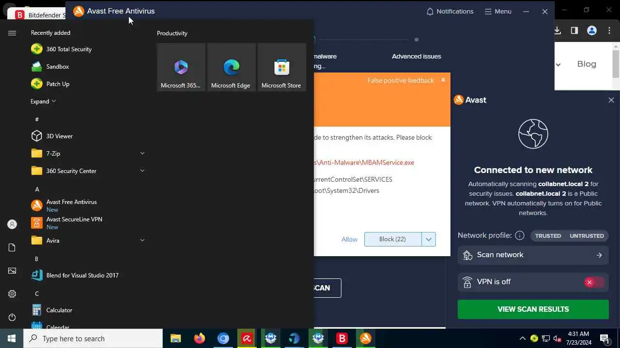Click VIEW SCAN RESULTS button
The width and height of the screenshot is (620, 348).
[533, 309]
